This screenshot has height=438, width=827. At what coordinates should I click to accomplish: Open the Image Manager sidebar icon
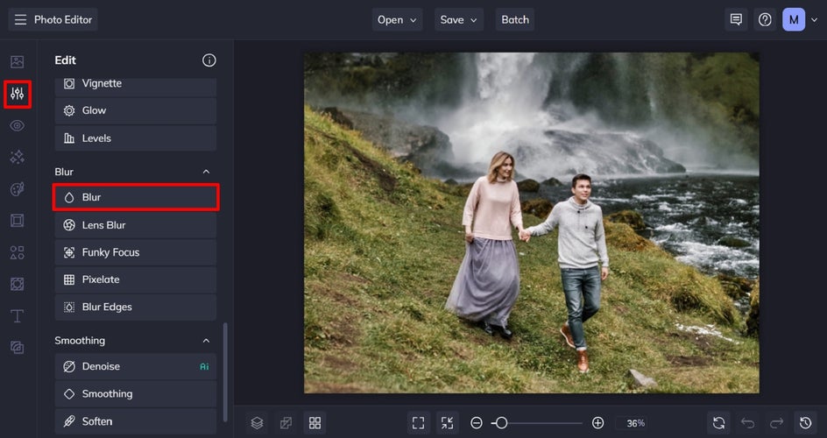[x=17, y=61]
